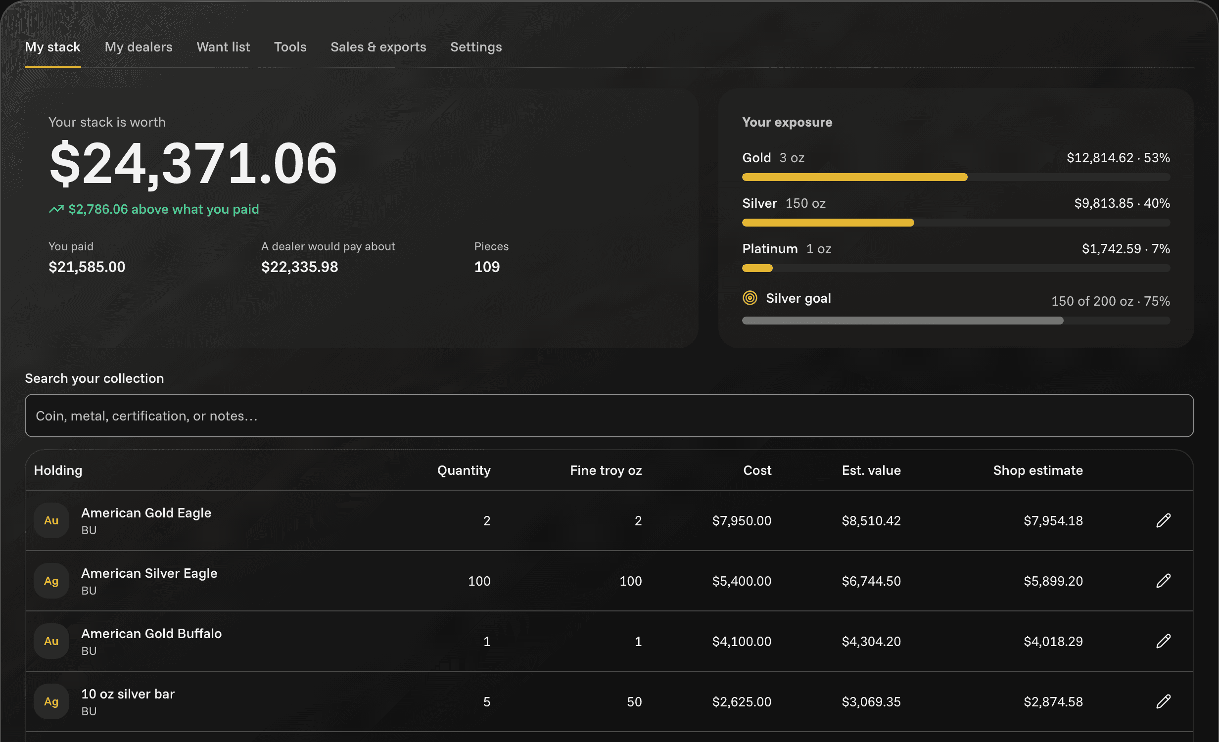This screenshot has height=742, width=1219.
Task: Click the Pieces count 109
Action: pos(487,267)
